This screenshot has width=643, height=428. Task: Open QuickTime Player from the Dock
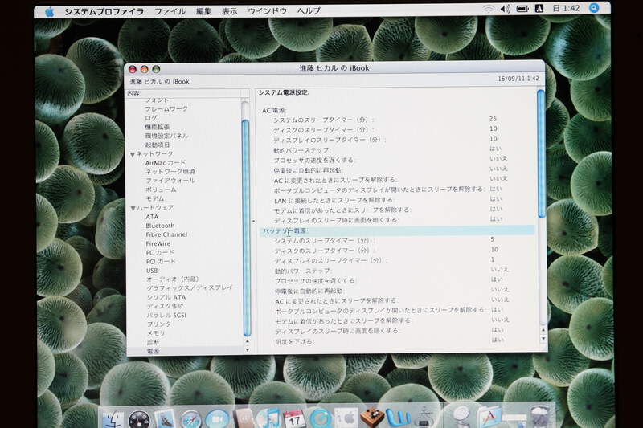320,418
